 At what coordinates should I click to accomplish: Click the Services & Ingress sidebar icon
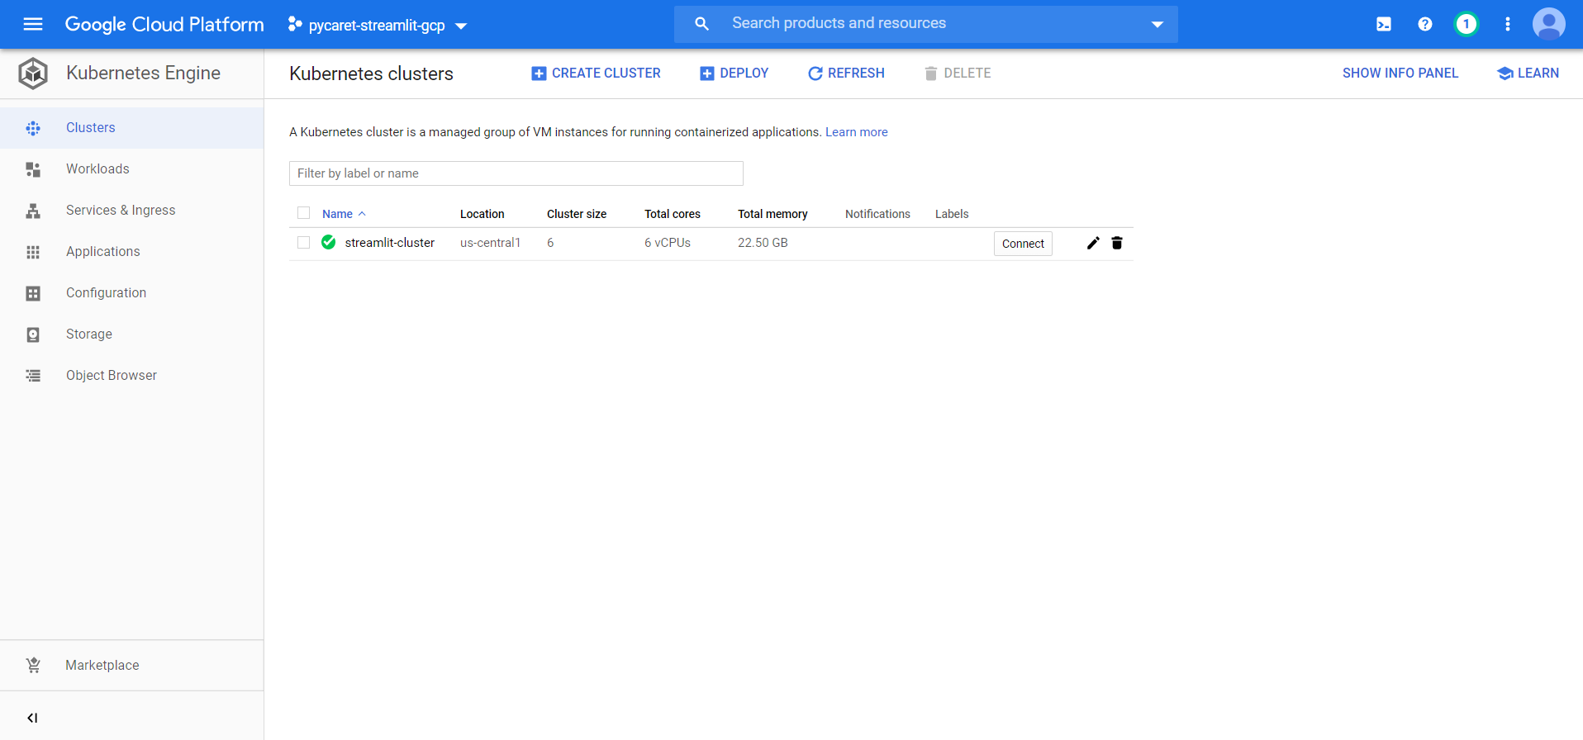pyautogui.click(x=33, y=211)
